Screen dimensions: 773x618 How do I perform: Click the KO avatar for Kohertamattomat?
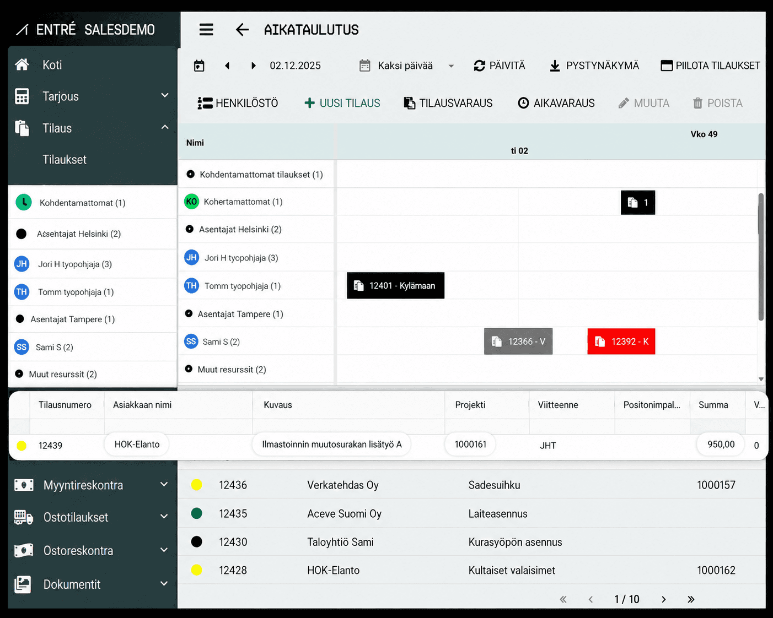coord(191,202)
